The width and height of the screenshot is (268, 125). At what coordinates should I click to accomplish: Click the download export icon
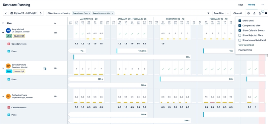[254, 13]
